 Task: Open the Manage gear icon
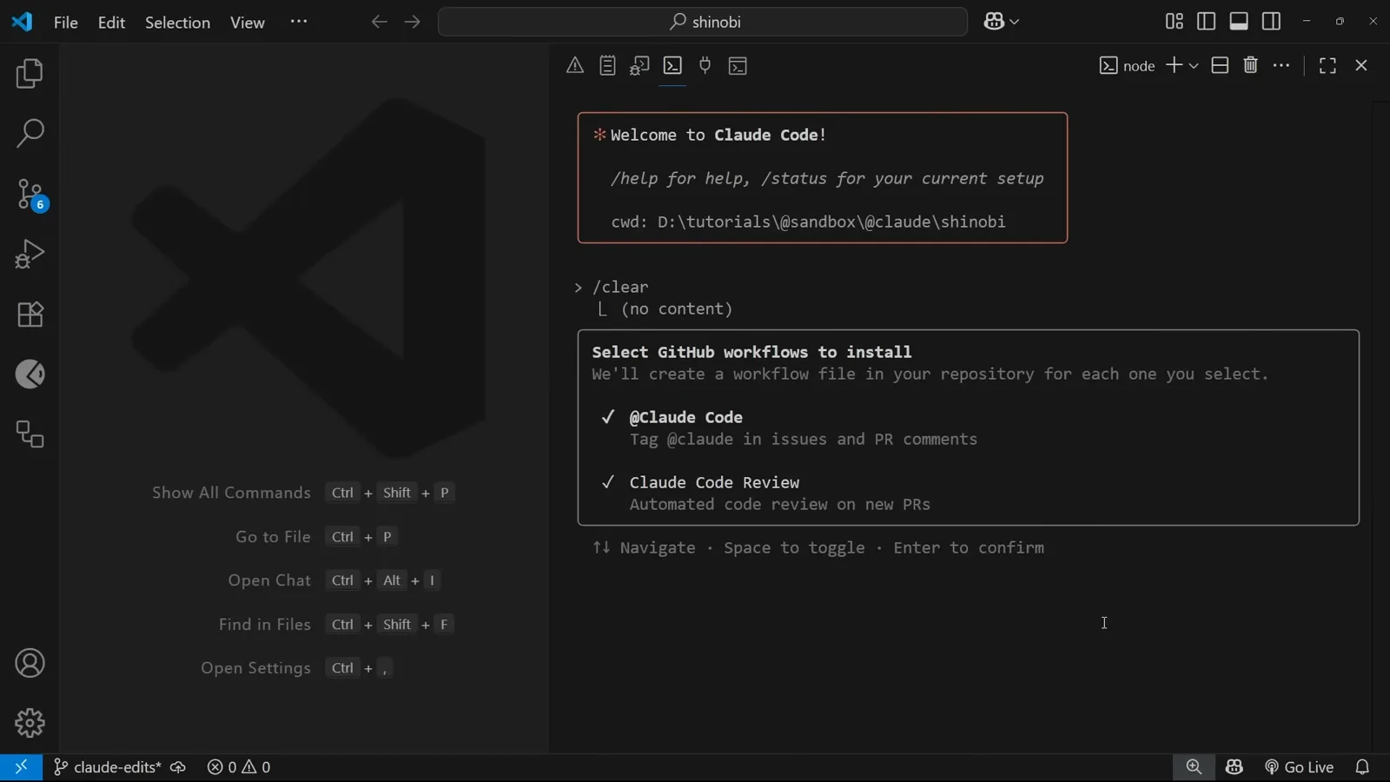[x=30, y=723]
